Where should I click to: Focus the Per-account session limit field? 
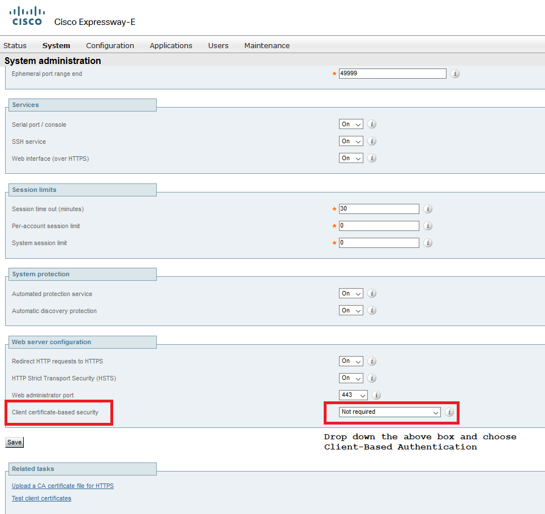[x=379, y=226]
